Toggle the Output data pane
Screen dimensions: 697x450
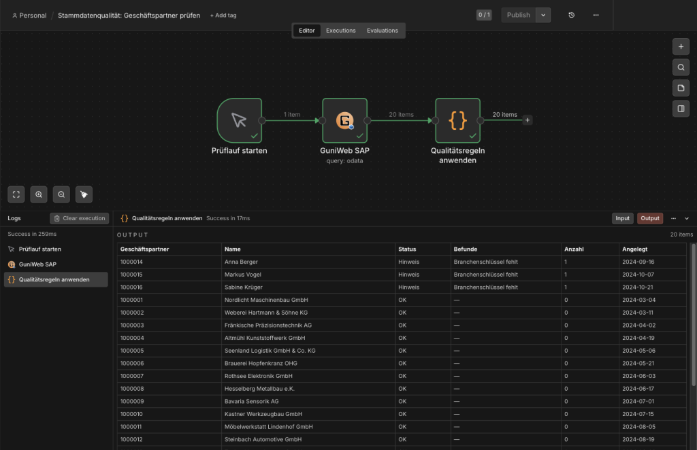650,218
